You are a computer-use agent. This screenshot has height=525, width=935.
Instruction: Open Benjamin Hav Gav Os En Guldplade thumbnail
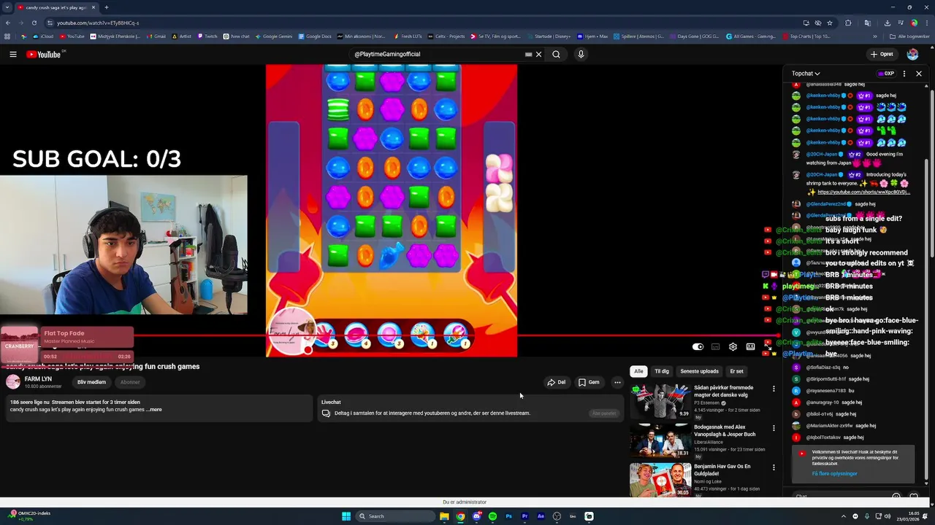click(x=660, y=480)
